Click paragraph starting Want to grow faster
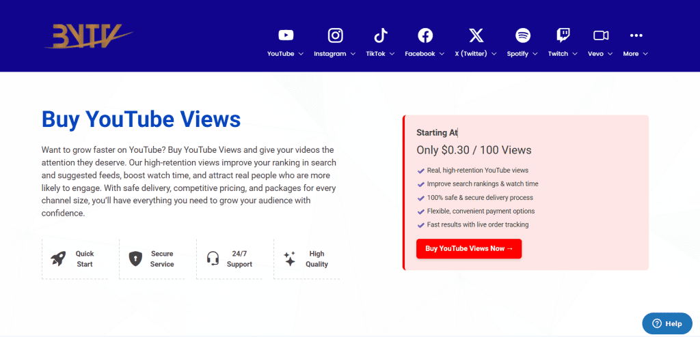700x337 pixels. 189,181
